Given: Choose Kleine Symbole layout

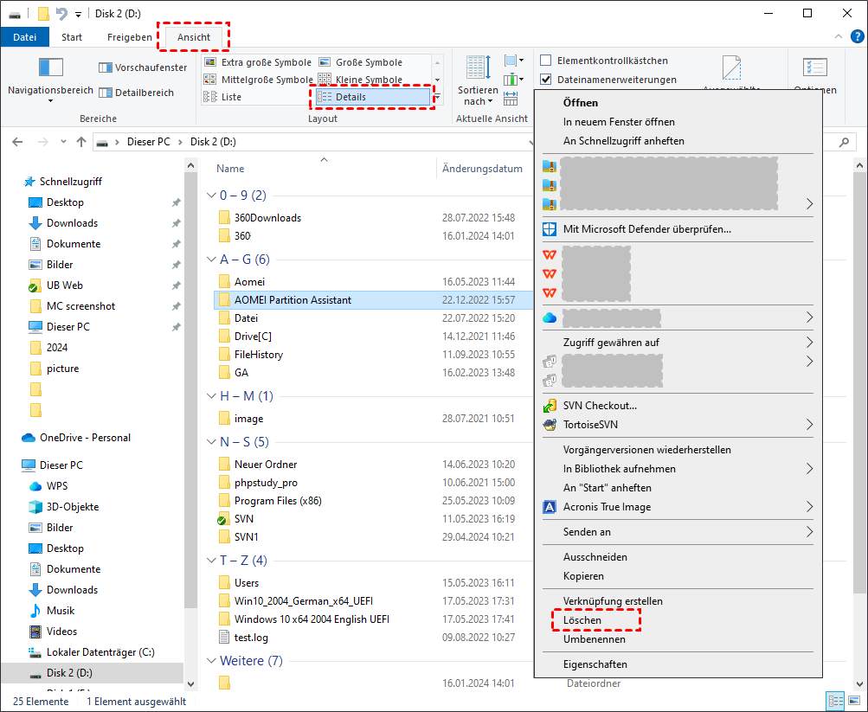Looking at the screenshot, I should 360,80.
